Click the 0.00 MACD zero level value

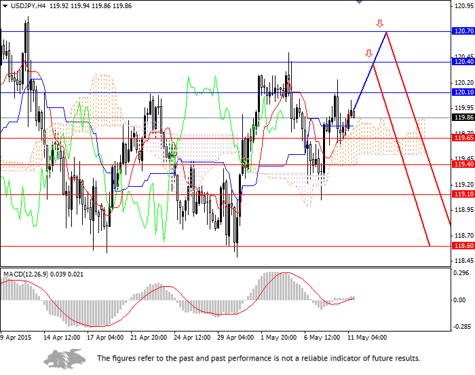pos(460,300)
